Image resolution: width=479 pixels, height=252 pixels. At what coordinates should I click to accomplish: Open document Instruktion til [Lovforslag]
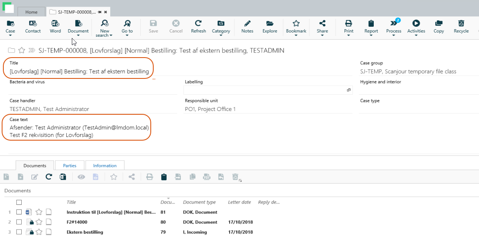point(111,212)
